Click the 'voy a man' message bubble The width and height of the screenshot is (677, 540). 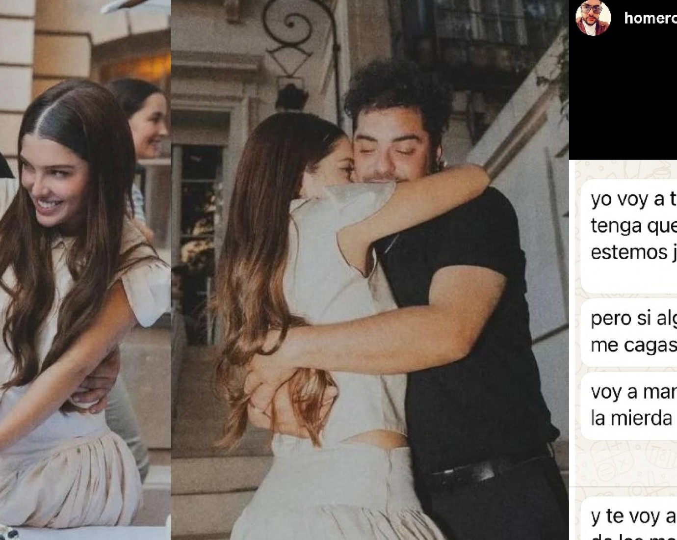click(x=633, y=406)
